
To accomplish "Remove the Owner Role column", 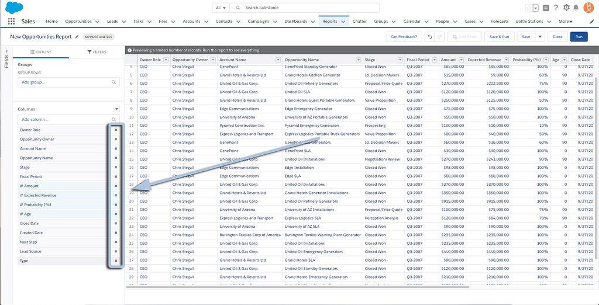I will [x=116, y=130].
